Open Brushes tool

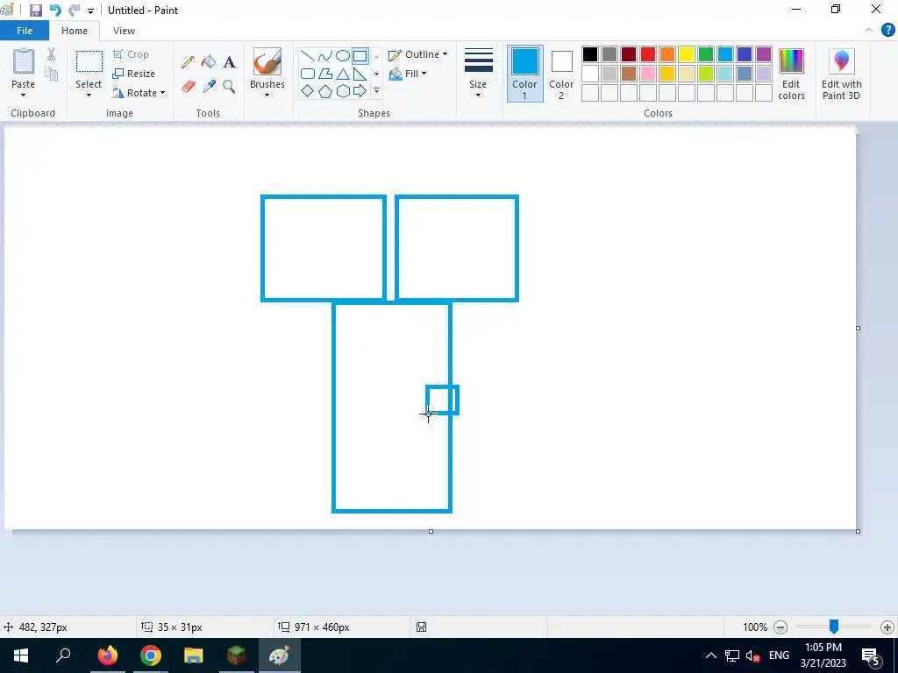(x=267, y=61)
